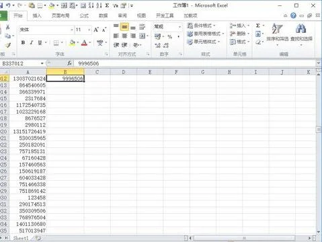
Task: Expand the formula bar with the chevron
Action: coord(318,63)
